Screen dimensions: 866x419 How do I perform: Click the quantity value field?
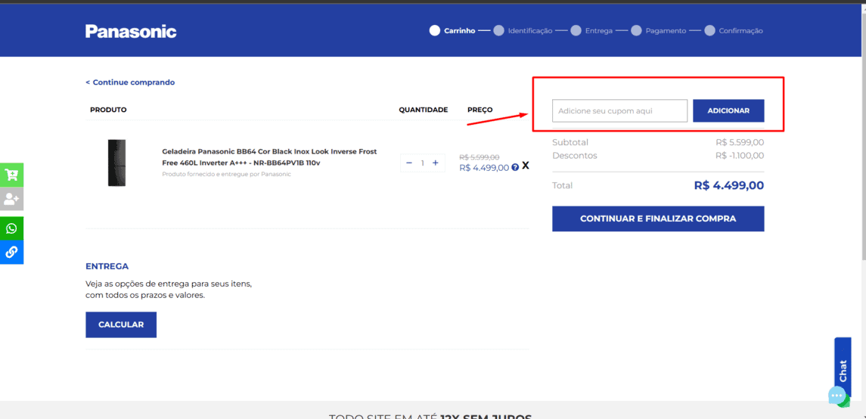coord(423,163)
